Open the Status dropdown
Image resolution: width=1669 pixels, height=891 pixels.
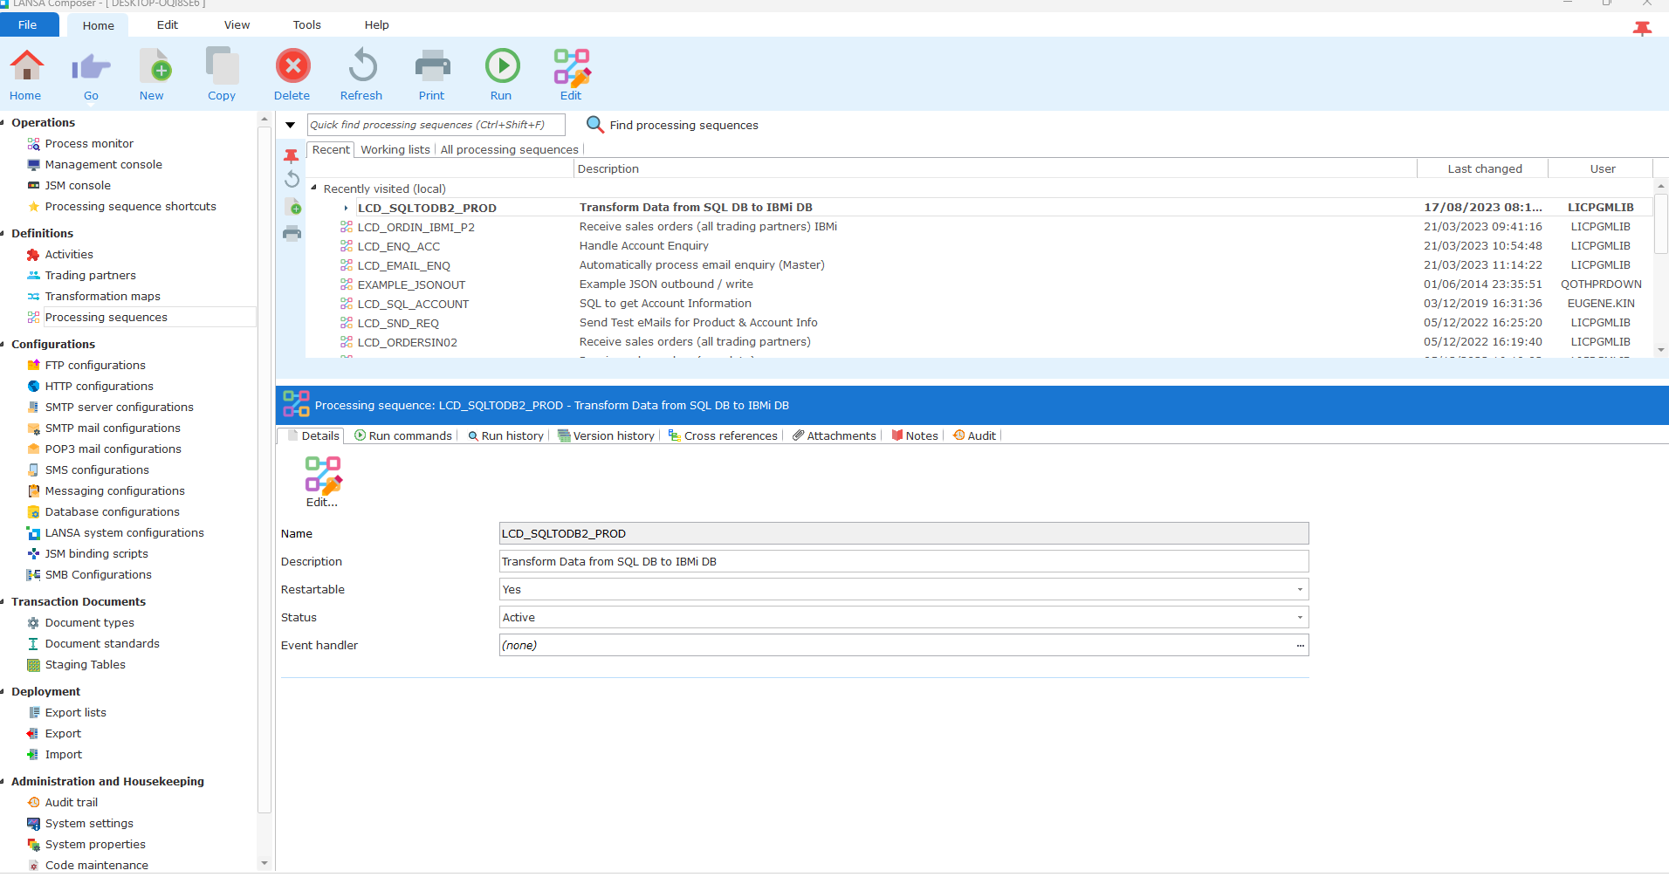[1300, 618]
